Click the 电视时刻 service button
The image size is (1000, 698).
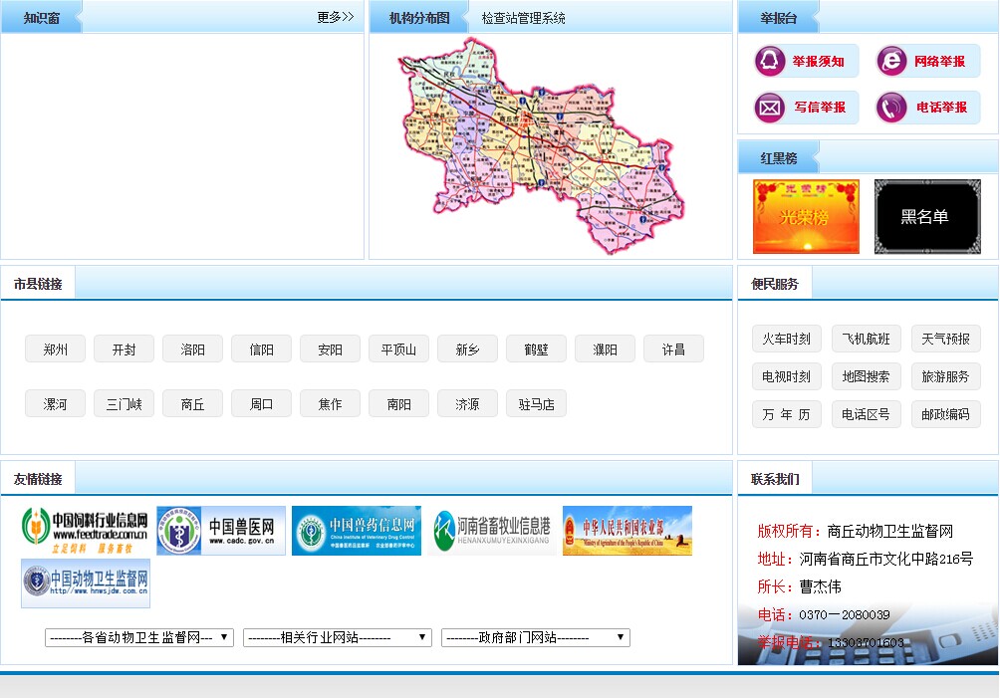coord(786,376)
